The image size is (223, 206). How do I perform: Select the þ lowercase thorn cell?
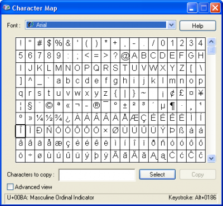[96, 156]
